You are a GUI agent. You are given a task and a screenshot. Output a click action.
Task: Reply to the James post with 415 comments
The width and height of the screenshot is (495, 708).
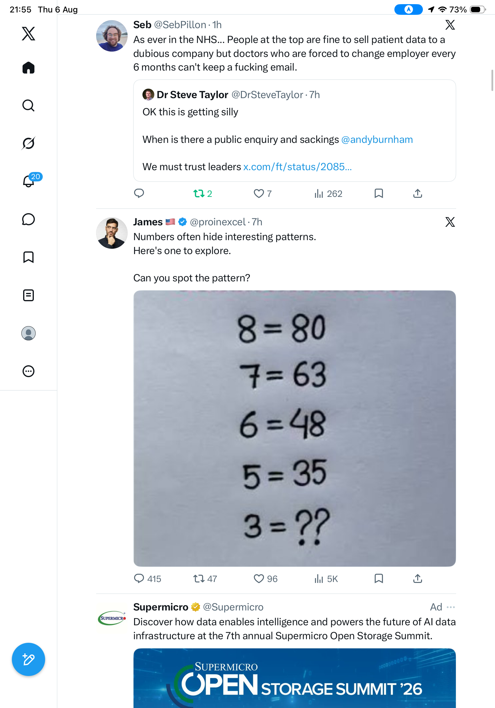point(147,578)
